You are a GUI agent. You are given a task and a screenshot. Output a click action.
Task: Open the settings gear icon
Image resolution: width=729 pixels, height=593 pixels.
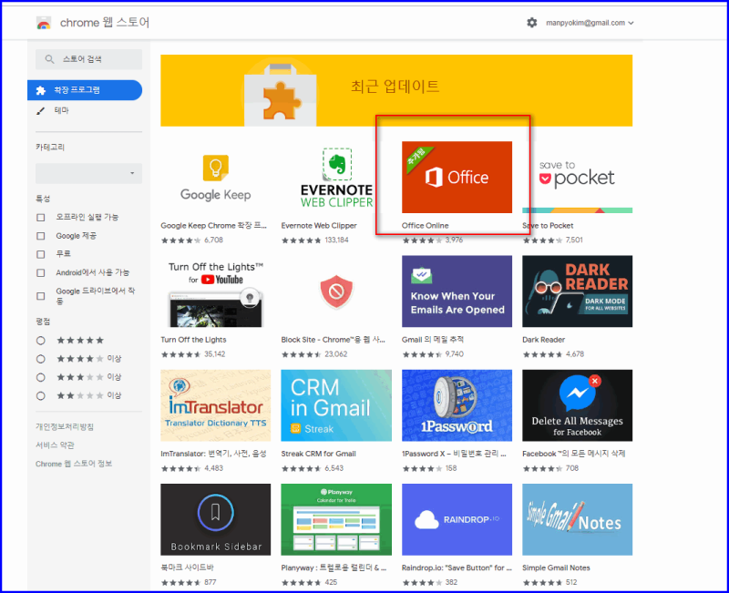(x=532, y=22)
